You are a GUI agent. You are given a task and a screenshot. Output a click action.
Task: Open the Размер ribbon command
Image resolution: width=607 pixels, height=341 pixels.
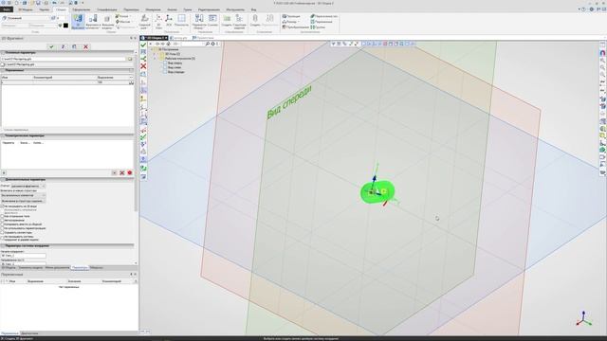(x=290, y=22)
